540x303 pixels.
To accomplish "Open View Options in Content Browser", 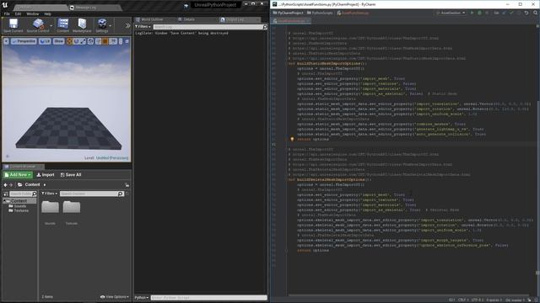I will [x=115, y=297].
